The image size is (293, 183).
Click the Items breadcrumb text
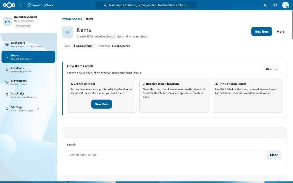coord(90,19)
